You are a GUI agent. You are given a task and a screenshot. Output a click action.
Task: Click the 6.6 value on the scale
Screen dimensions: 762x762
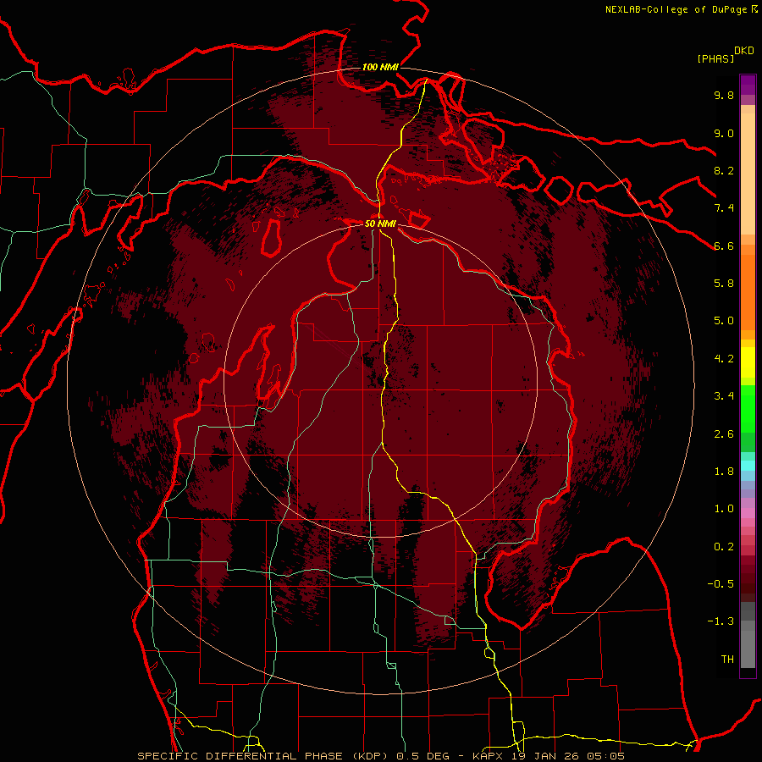coord(724,246)
